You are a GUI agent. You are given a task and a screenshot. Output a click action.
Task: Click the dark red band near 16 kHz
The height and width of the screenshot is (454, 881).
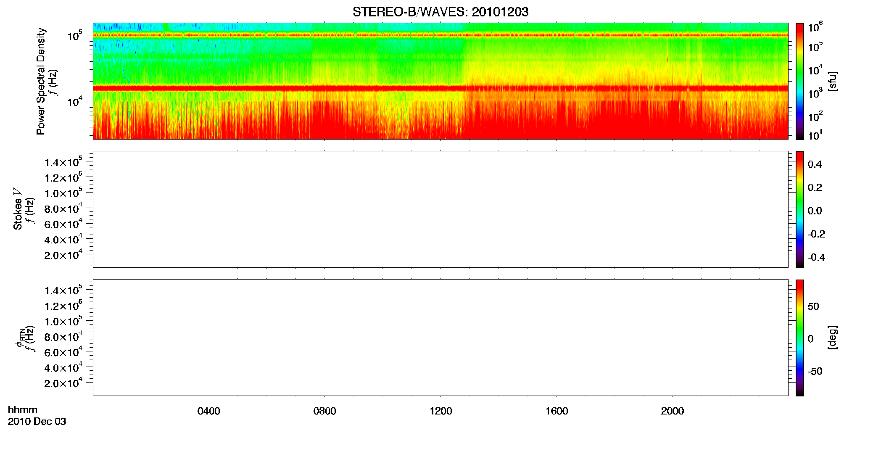pos(440,88)
